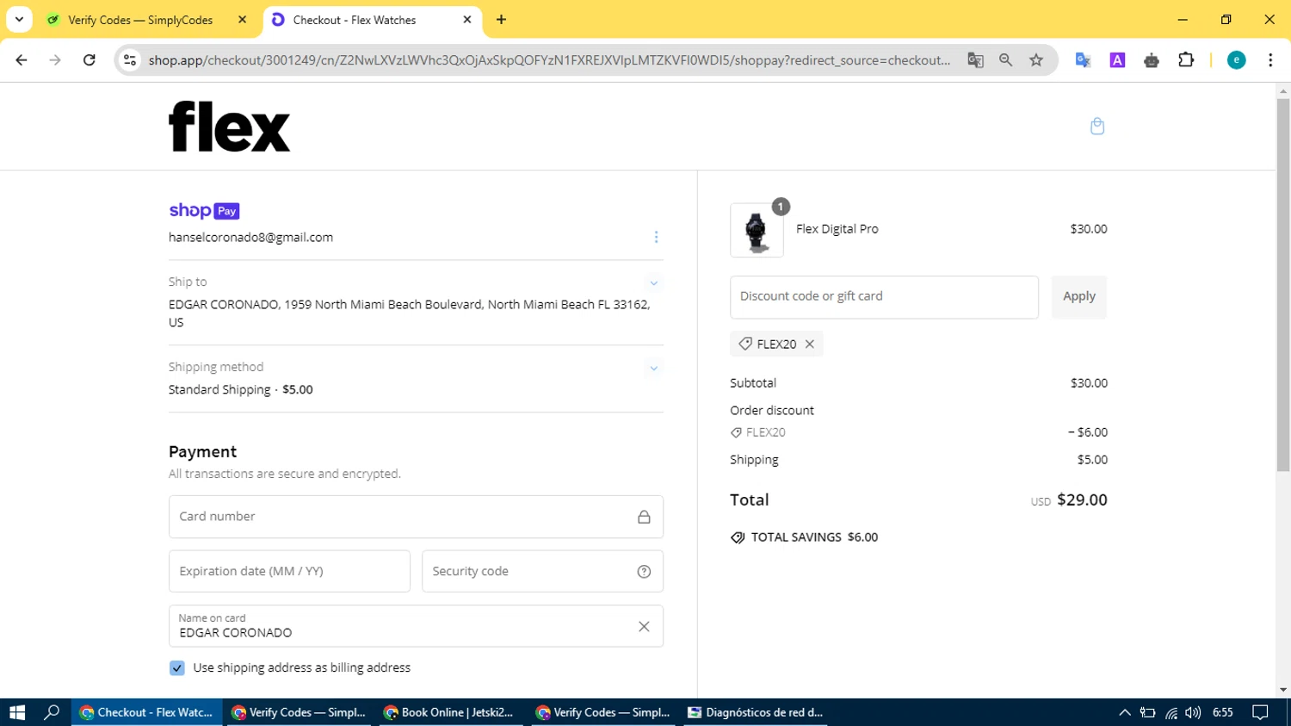Click the Shop Pay logo
The image size is (1291, 726).
pos(204,210)
